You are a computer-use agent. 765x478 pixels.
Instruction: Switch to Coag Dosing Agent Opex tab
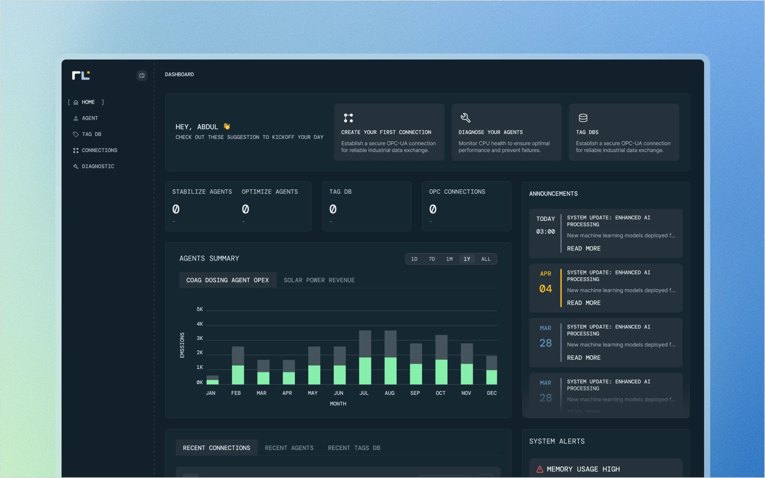click(228, 280)
